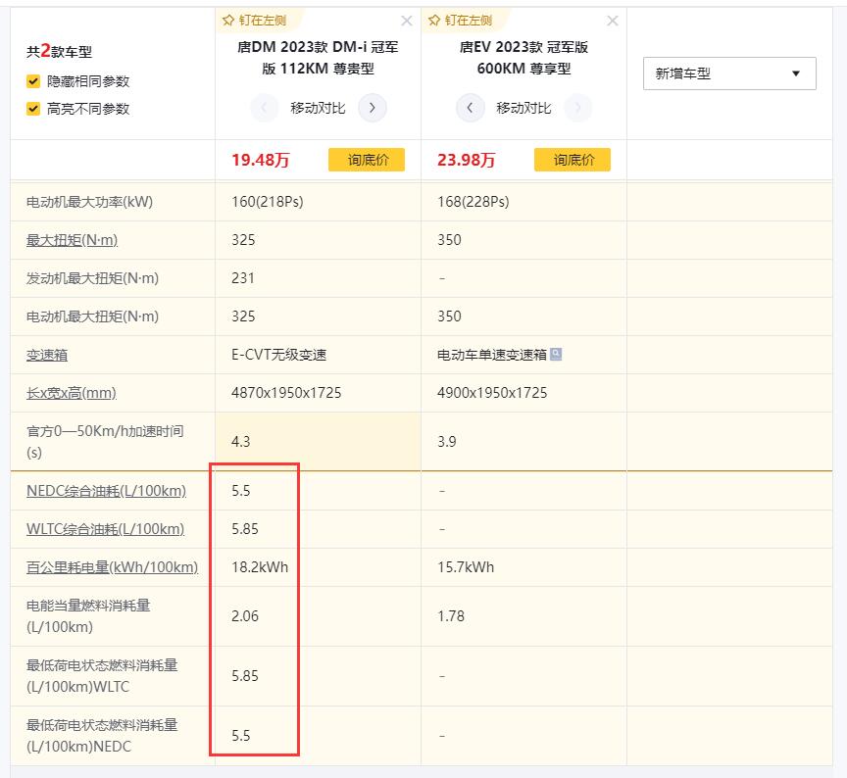Open 变速箱 parameter link
The image size is (847, 778).
[47, 355]
